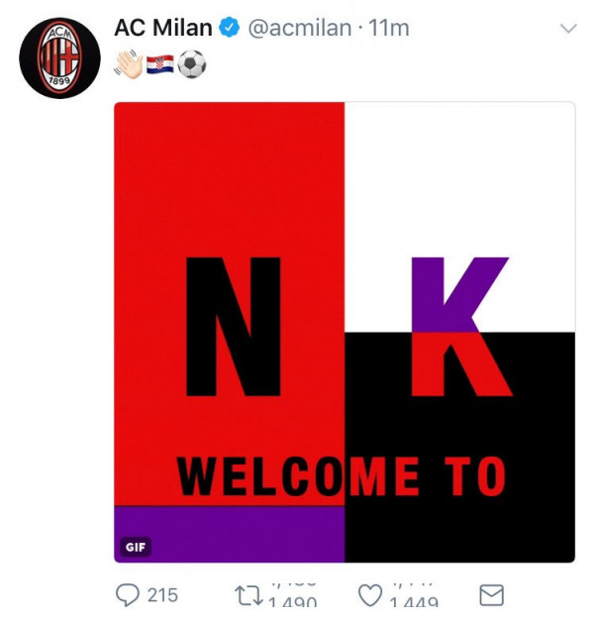Click the waving hand emoji

129,64
